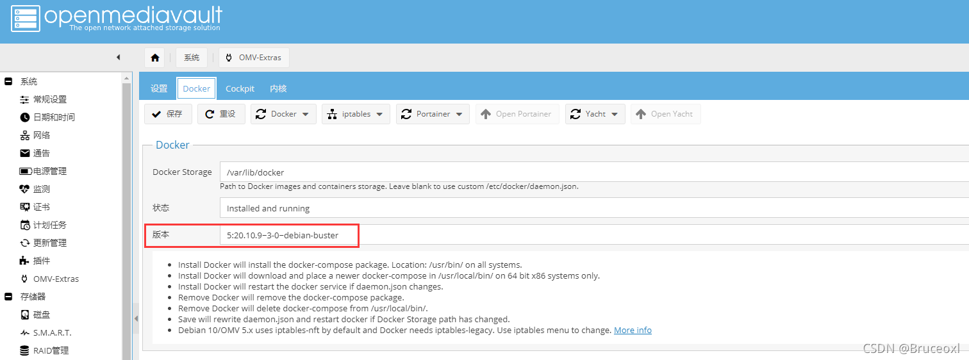Screen dimensions: 969x360
Task: Click the 版本 version field
Action: pyautogui.click(x=594, y=235)
